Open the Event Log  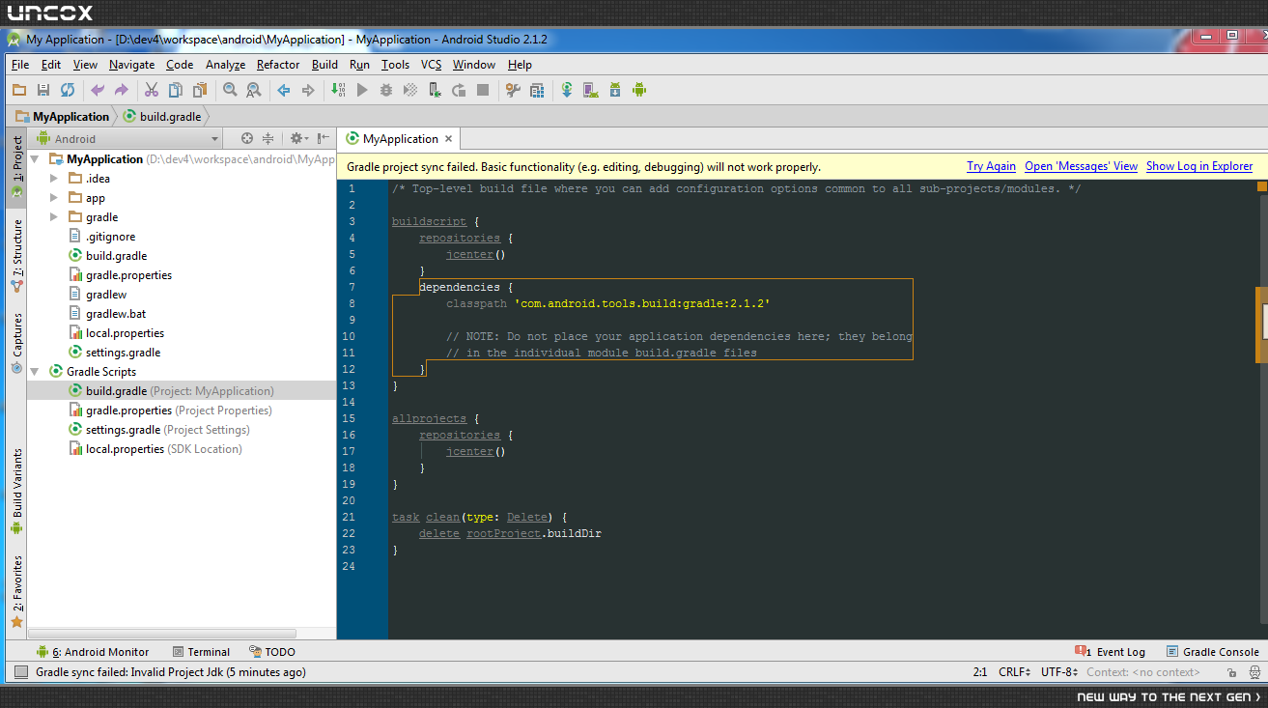[x=1110, y=652]
